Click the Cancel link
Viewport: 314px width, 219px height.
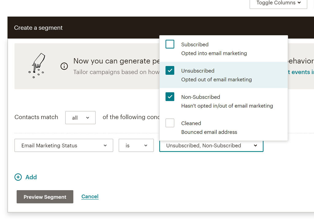tap(90, 196)
